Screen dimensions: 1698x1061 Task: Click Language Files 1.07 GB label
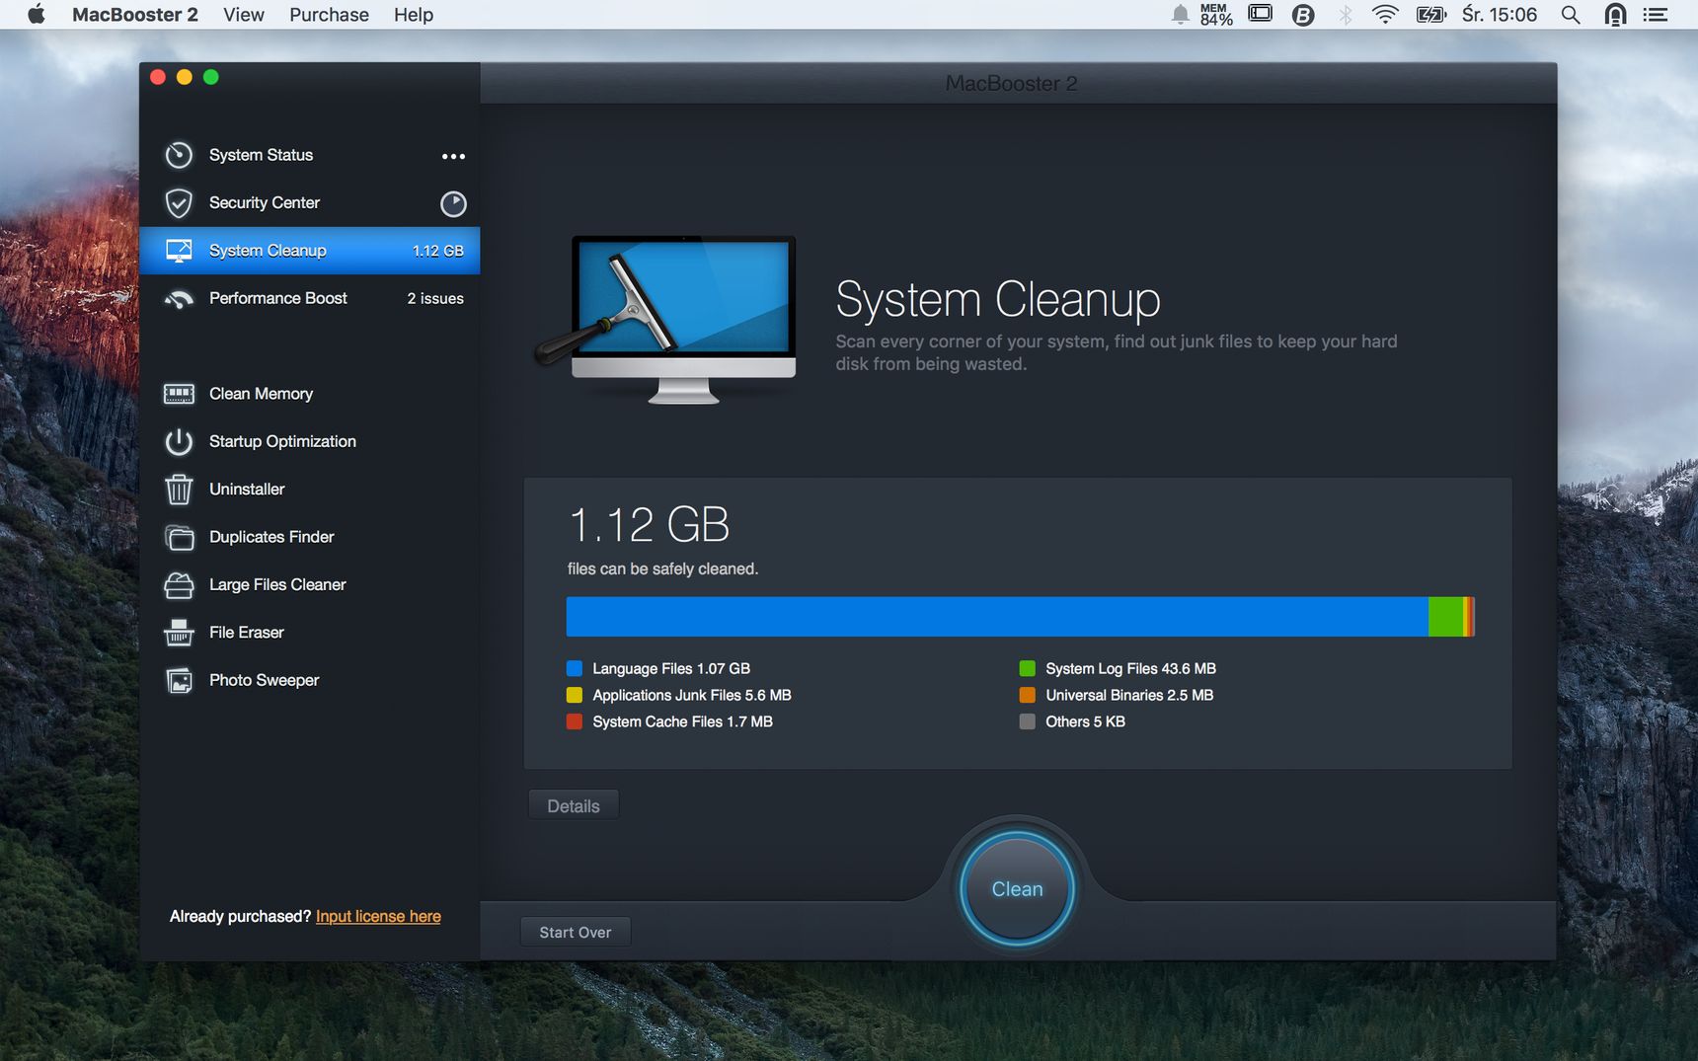tap(671, 669)
